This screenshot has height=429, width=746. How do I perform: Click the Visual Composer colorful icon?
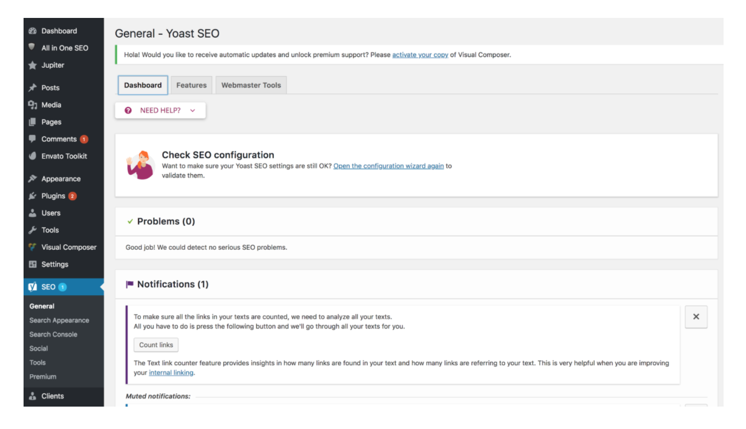33,247
